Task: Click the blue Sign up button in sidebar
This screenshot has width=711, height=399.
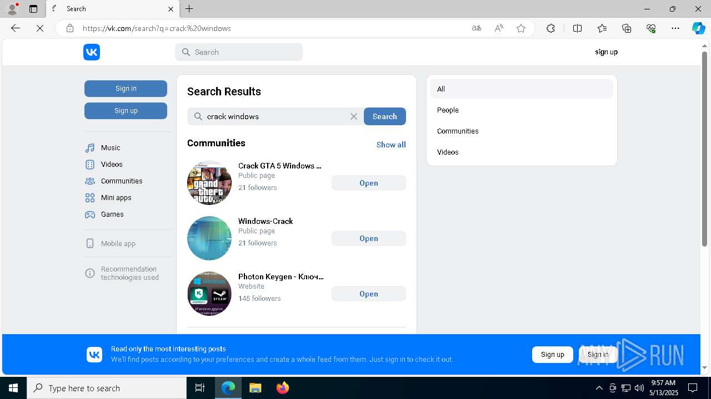Action: (x=126, y=111)
